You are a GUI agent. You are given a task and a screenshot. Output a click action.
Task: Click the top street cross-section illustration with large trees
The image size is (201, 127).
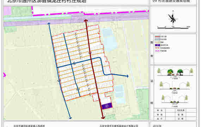click(175, 72)
